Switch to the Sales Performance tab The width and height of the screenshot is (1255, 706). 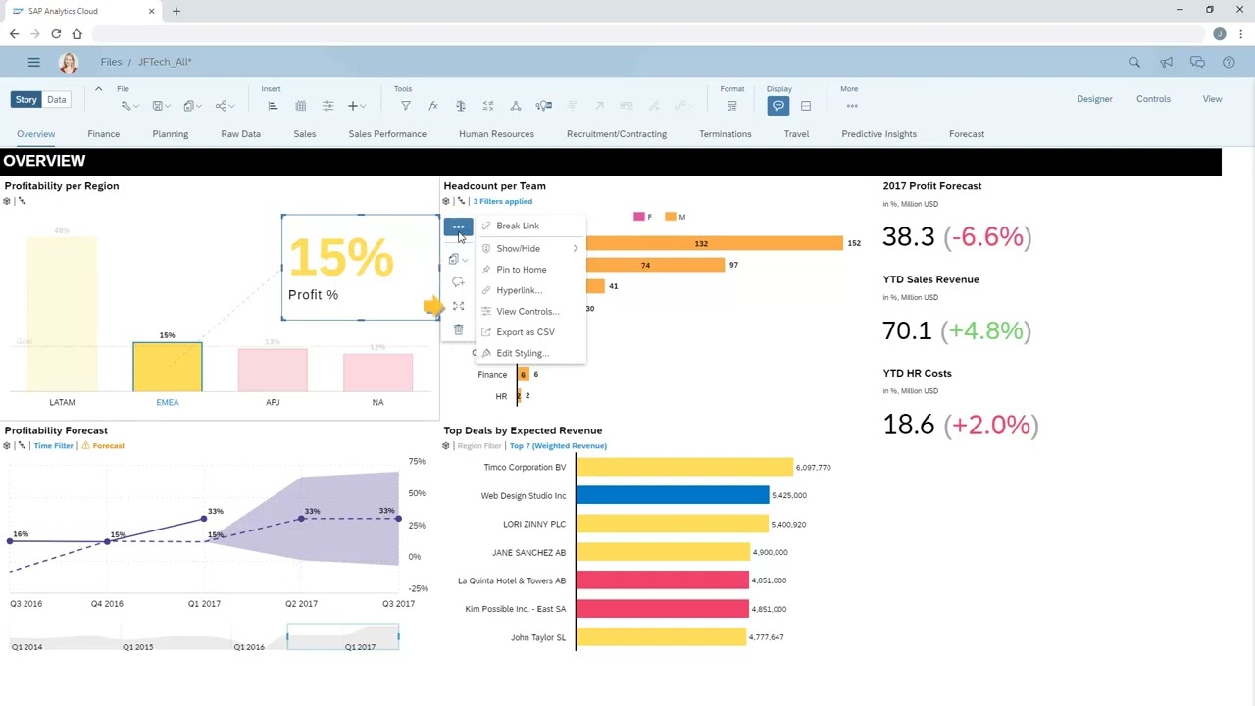pos(387,134)
